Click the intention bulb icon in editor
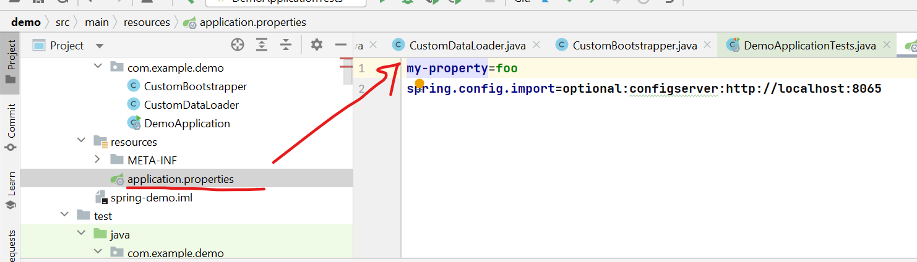 pos(420,83)
